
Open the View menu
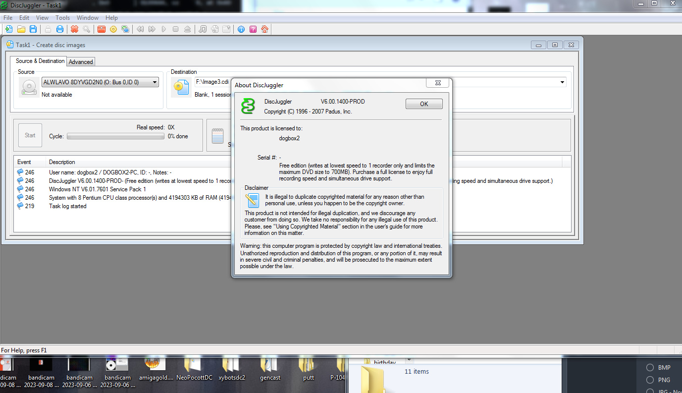pos(42,18)
